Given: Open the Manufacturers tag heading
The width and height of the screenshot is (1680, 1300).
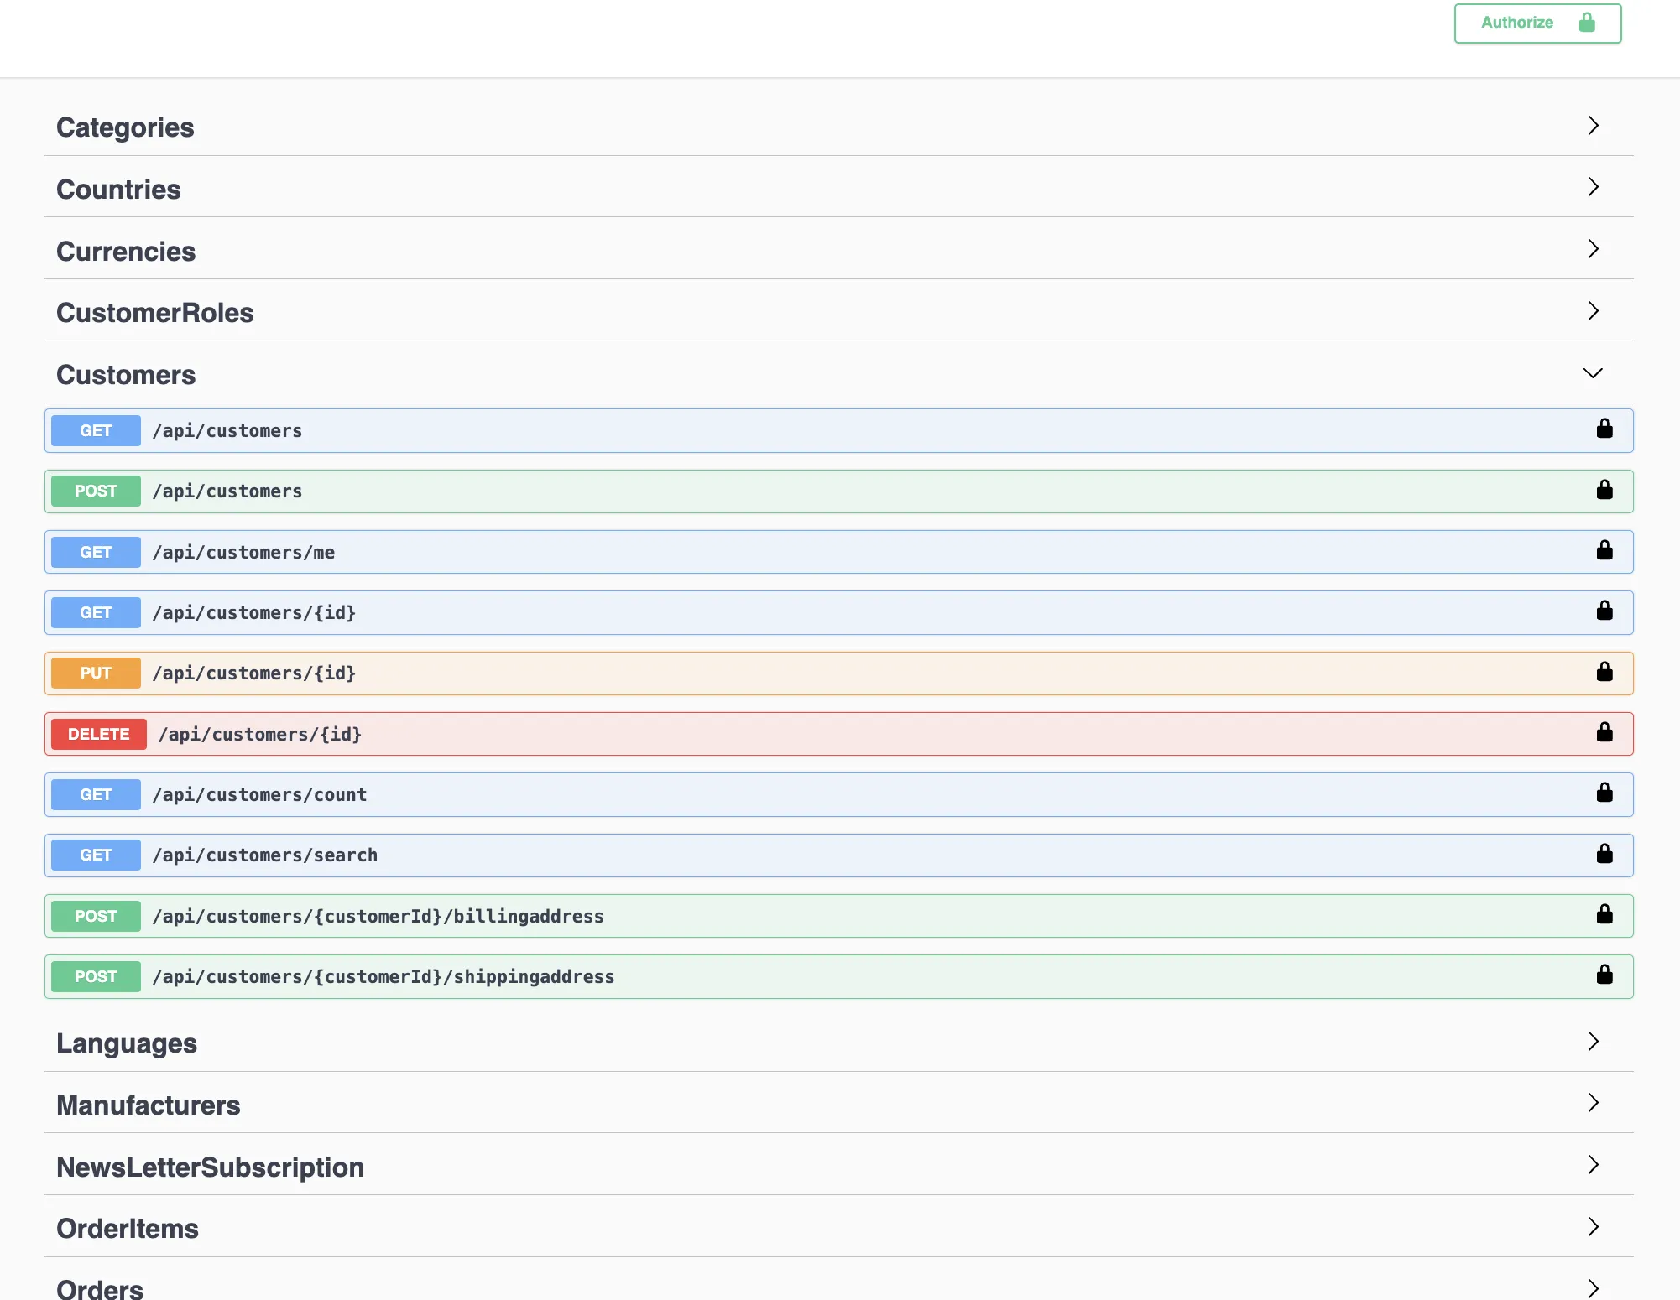Looking at the screenshot, I should click(x=149, y=1105).
